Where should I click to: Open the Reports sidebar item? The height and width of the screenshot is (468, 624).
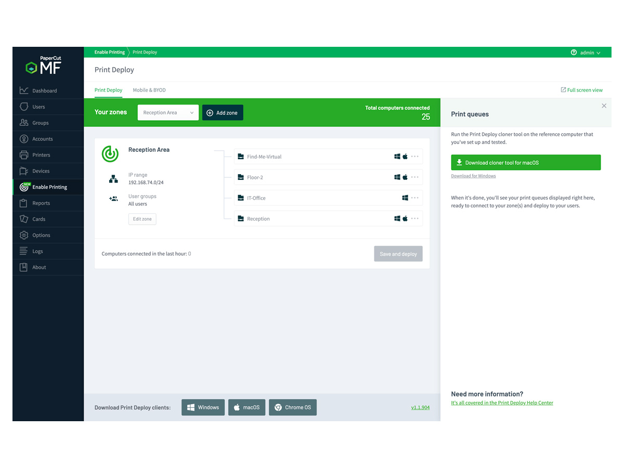tap(41, 203)
